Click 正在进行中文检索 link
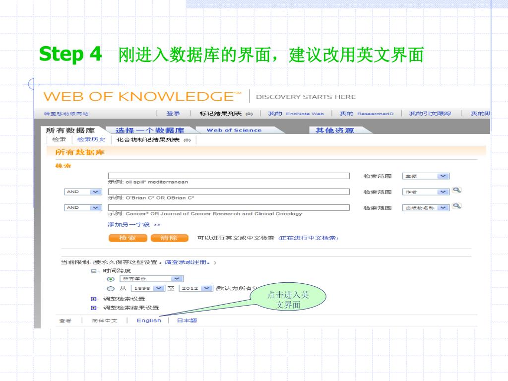508x381 pixels. (x=308, y=238)
